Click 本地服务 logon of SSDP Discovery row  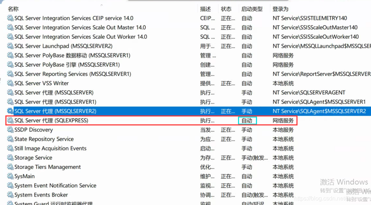click(283, 130)
